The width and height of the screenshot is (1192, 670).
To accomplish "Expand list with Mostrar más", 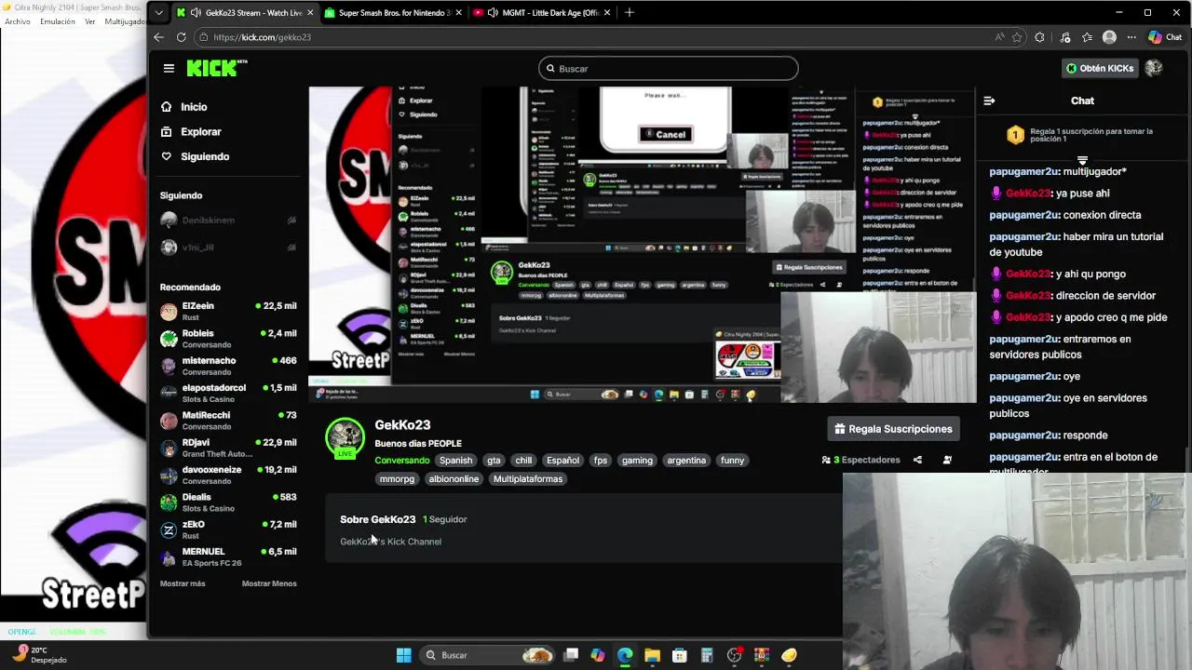I will [183, 583].
